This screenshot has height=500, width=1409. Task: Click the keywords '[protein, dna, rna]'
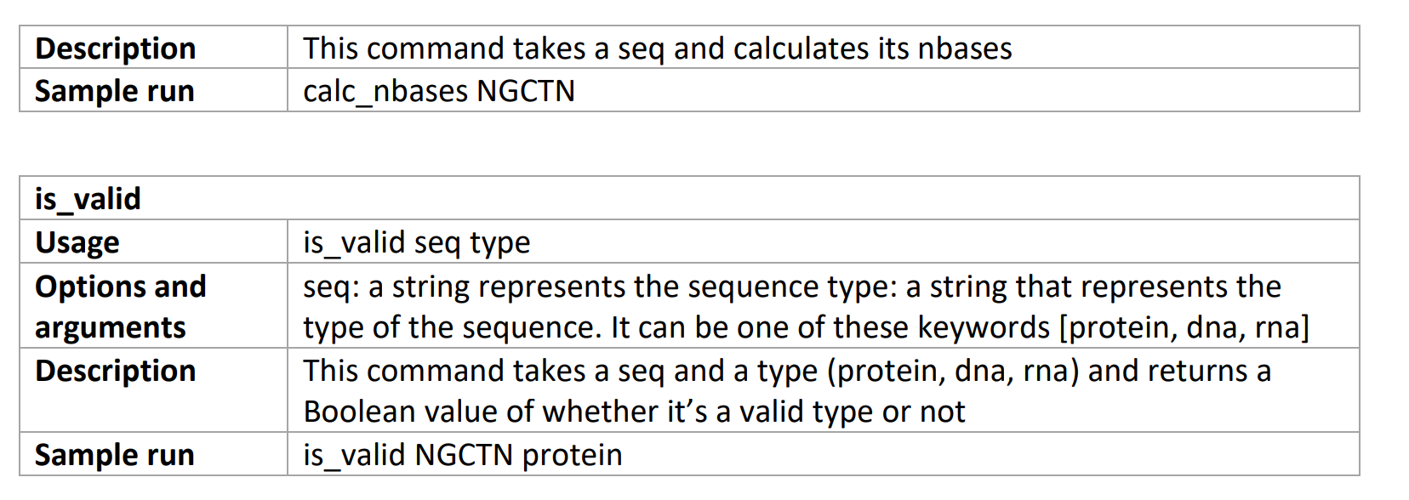(x=1184, y=327)
